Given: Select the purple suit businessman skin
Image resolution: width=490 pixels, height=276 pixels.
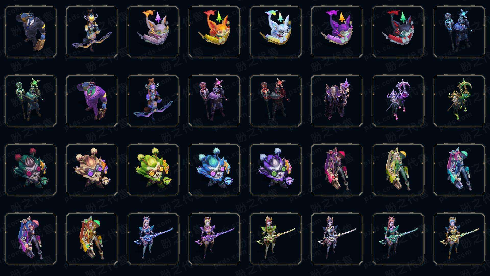Looking at the screenshot, I should [x=92, y=101].
